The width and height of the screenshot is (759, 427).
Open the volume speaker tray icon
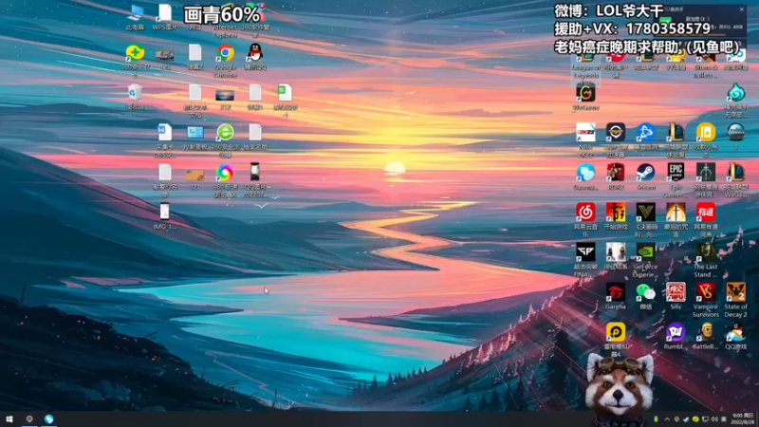click(x=715, y=419)
